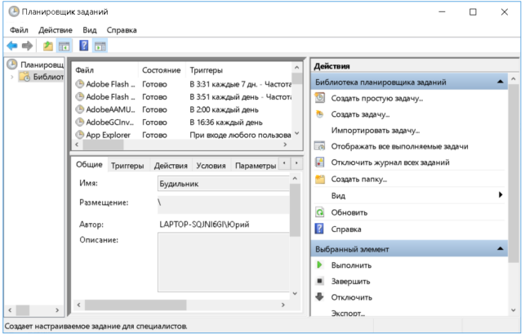This screenshot has width=525, height=334.
Task: Click the folder Up-one-level toolbar icon
Action: 48,46
